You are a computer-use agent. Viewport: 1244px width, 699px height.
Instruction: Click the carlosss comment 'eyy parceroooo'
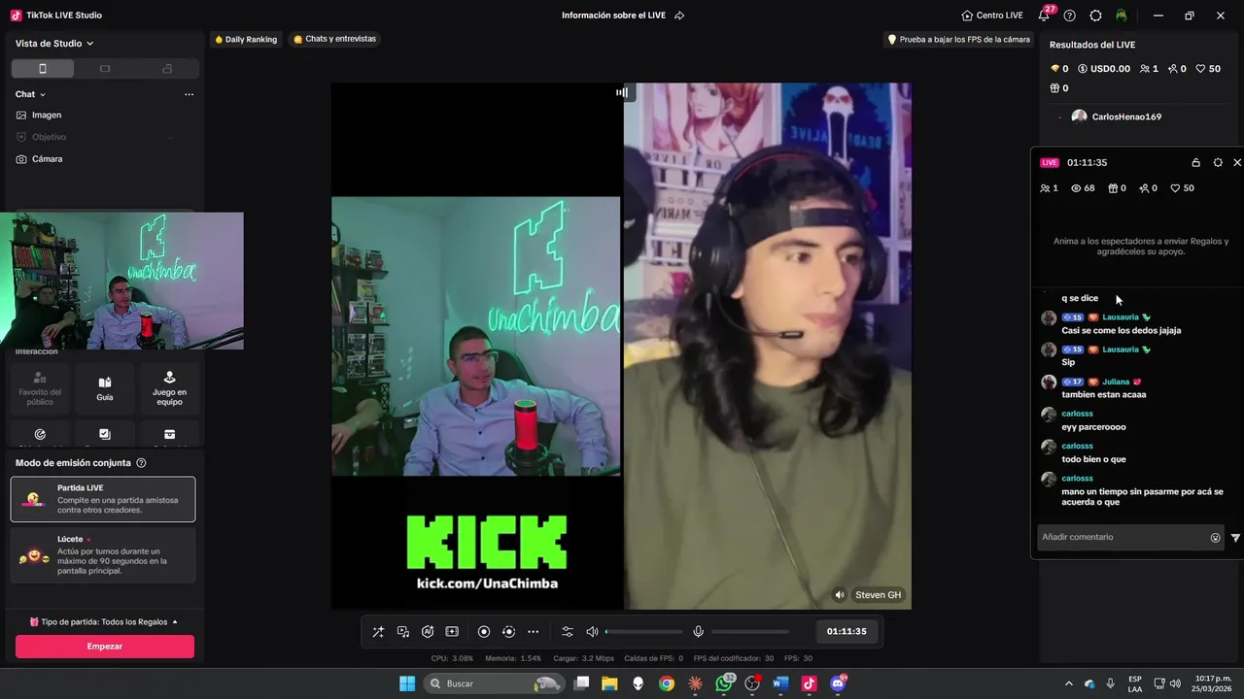[x=1093, y=426]
